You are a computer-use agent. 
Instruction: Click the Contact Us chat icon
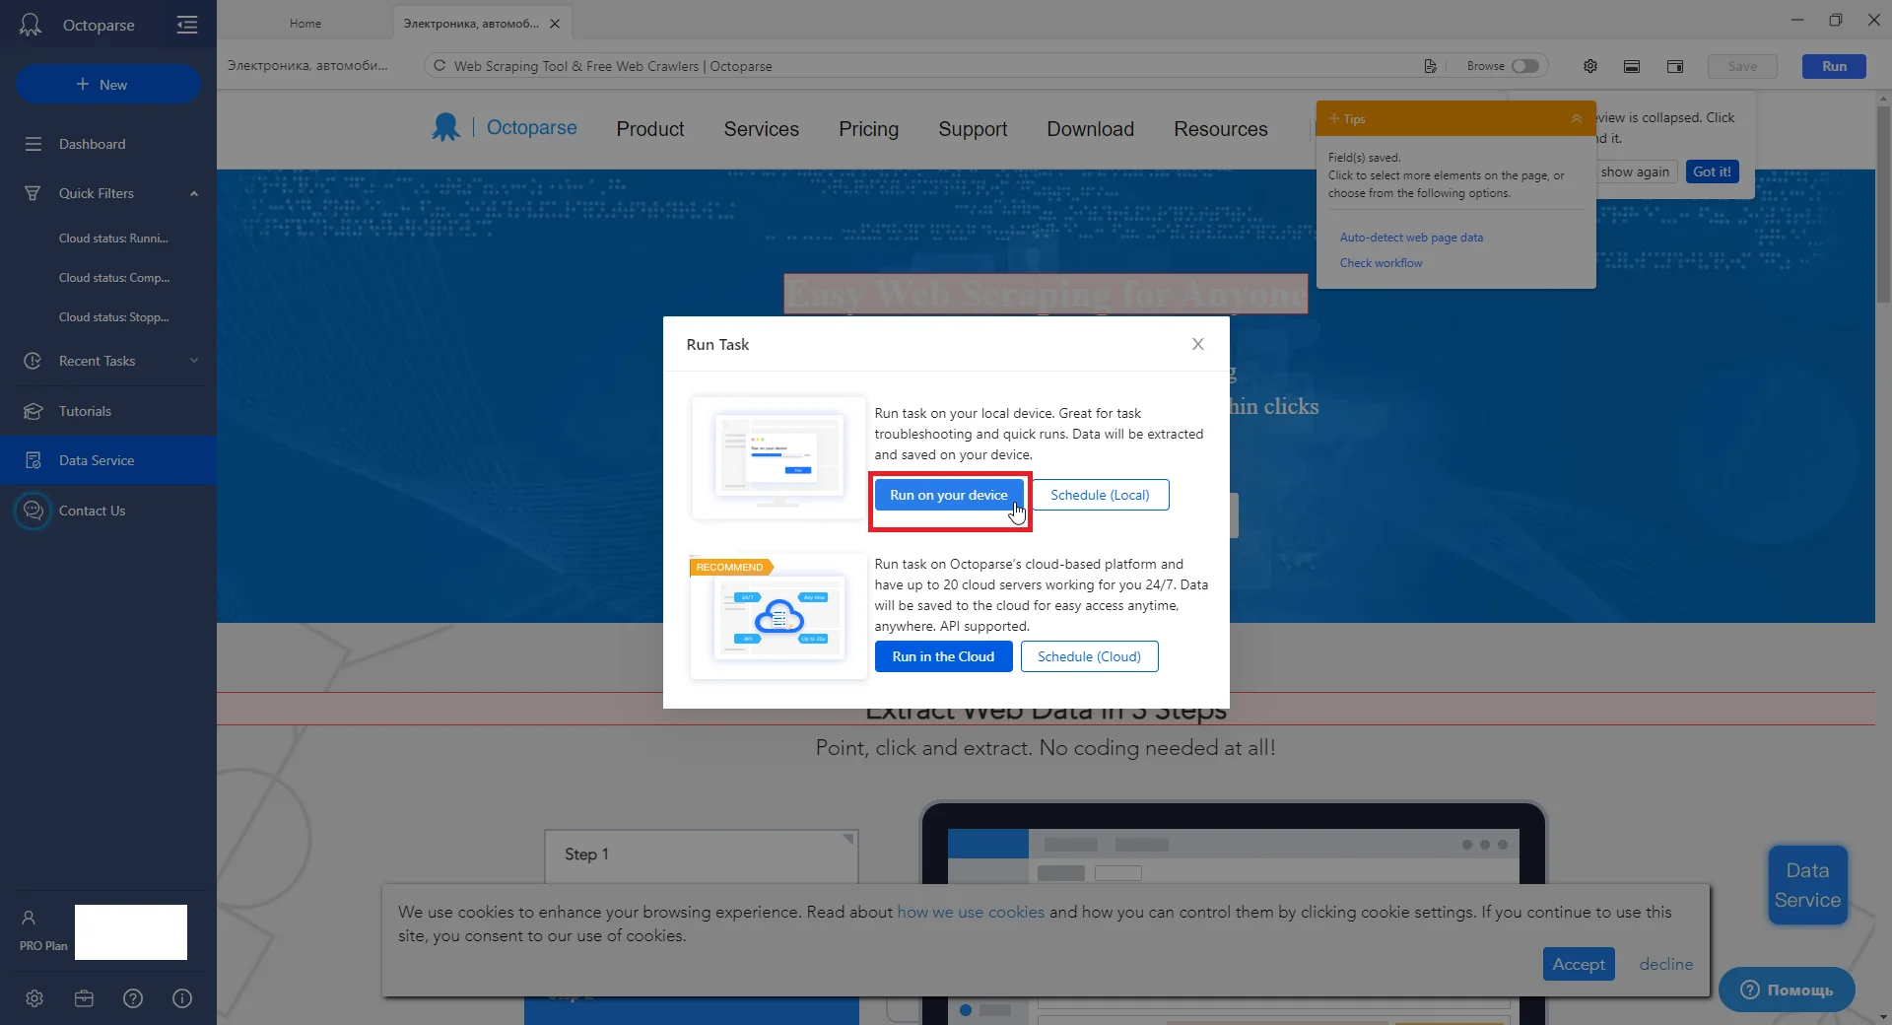coord(33,511)
